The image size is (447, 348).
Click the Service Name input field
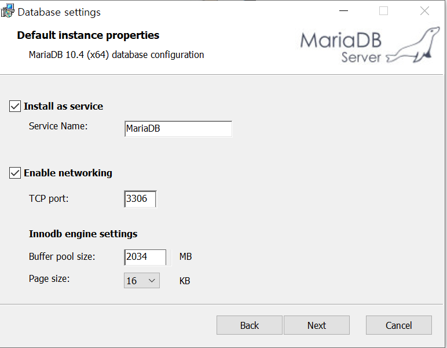(178, 129)
